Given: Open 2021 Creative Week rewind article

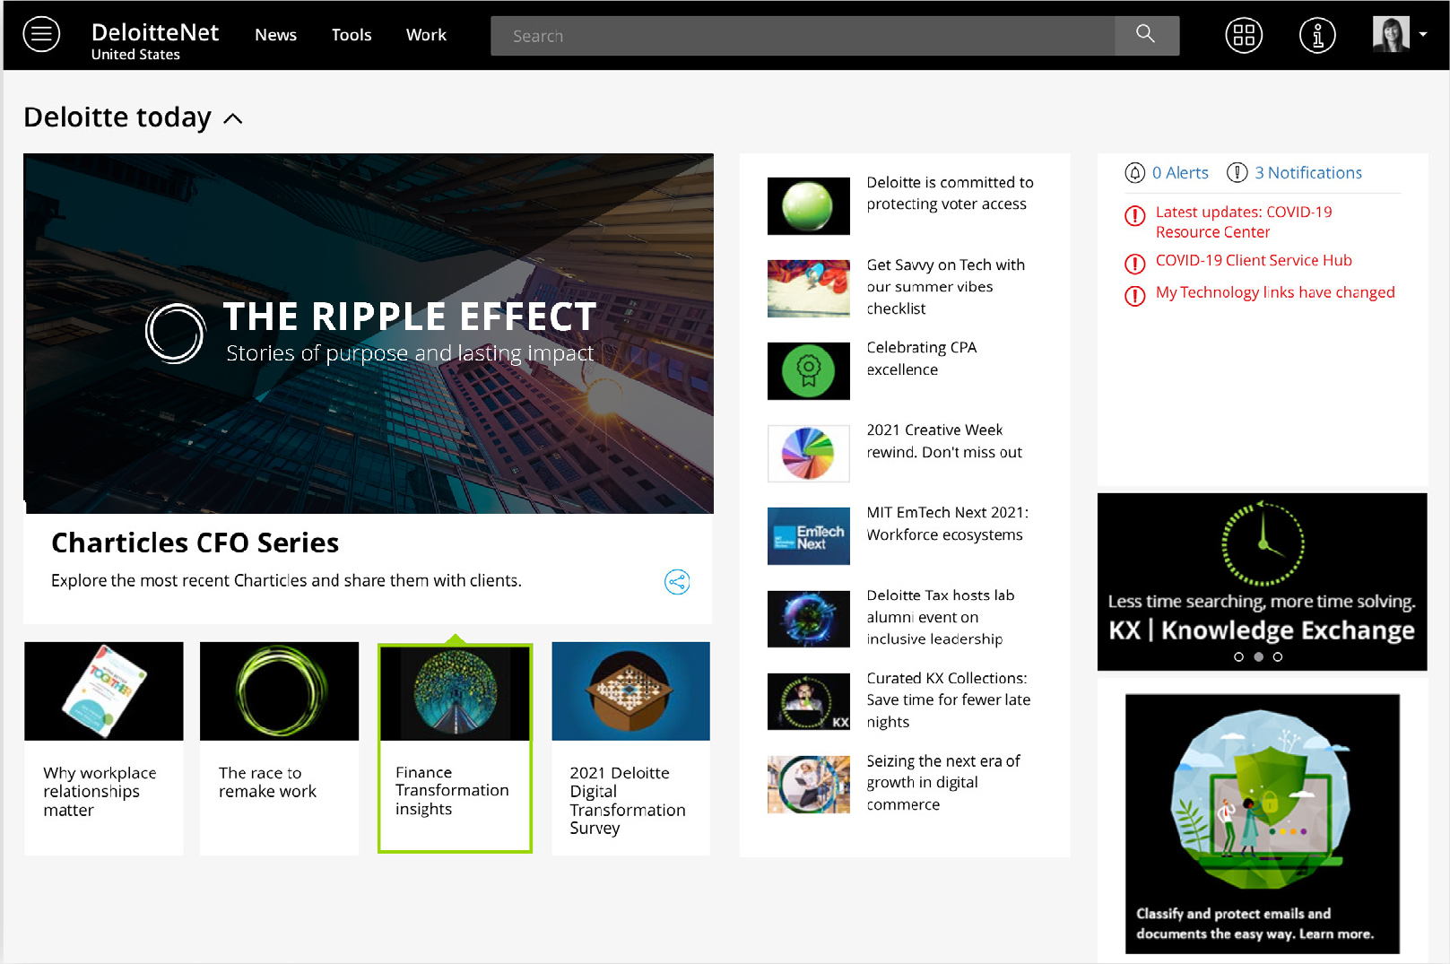Looking at the screenshot, I should (x=944, y=441).
